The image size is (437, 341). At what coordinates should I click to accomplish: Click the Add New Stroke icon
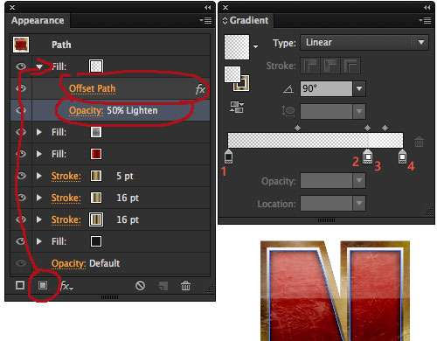point(20,285)
